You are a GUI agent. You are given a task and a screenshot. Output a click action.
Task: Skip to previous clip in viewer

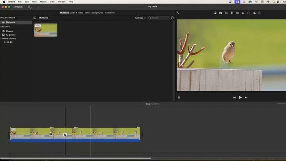tap(234, 97)
